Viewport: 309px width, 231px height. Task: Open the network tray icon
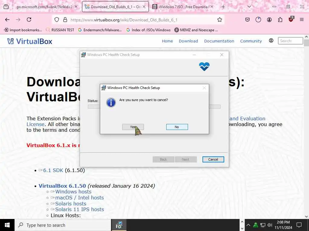click(x=263, y=225)
